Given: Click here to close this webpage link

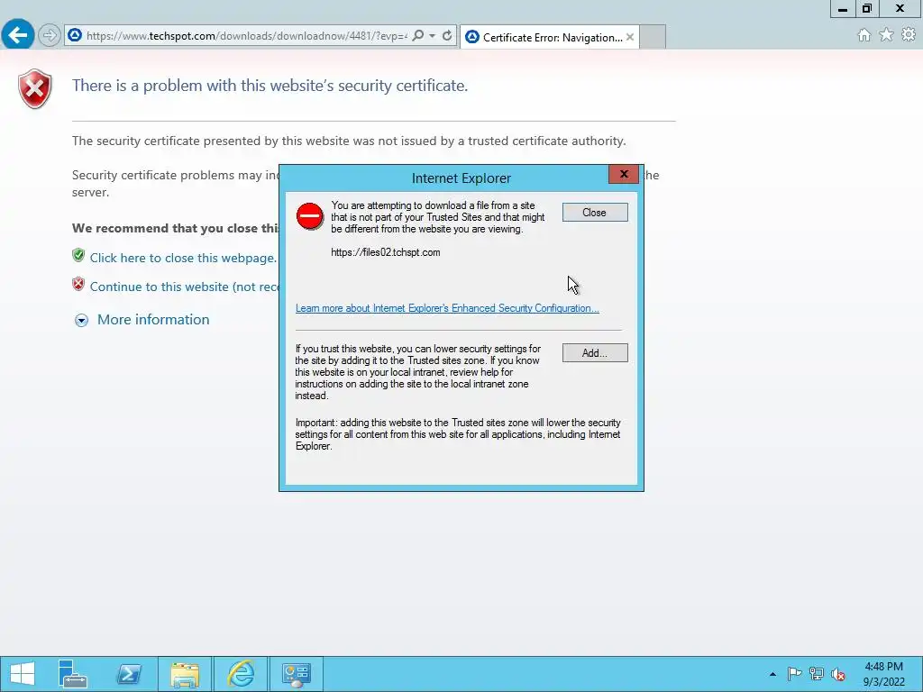Looking at the screenshot, I should pyautogui.click(x=183, y=258).
